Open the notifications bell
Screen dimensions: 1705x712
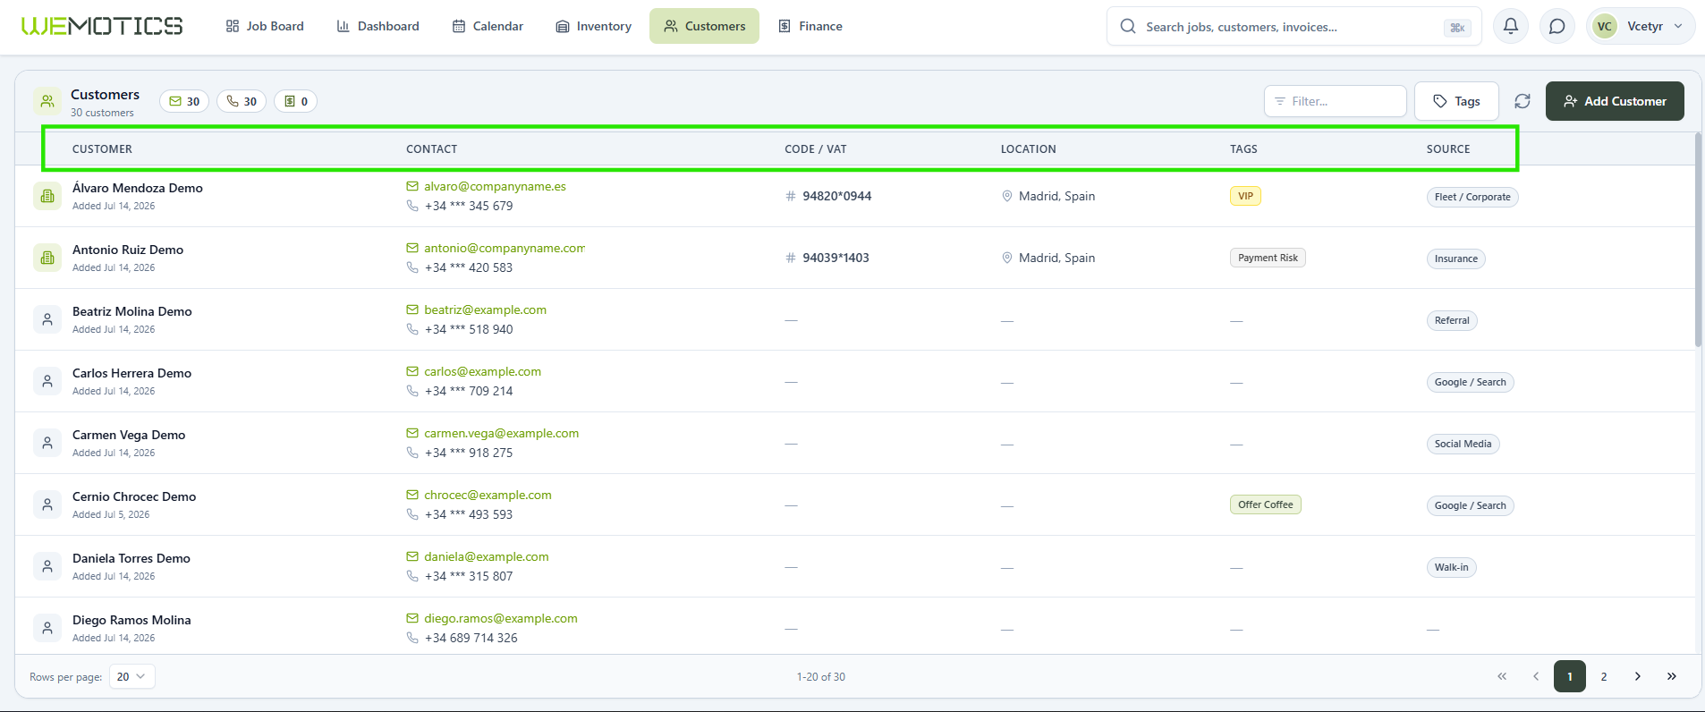click(x=1511, y=26)
